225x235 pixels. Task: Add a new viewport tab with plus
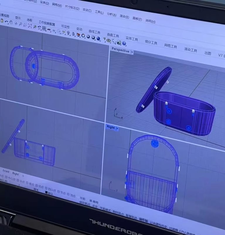tap(23, 175)
